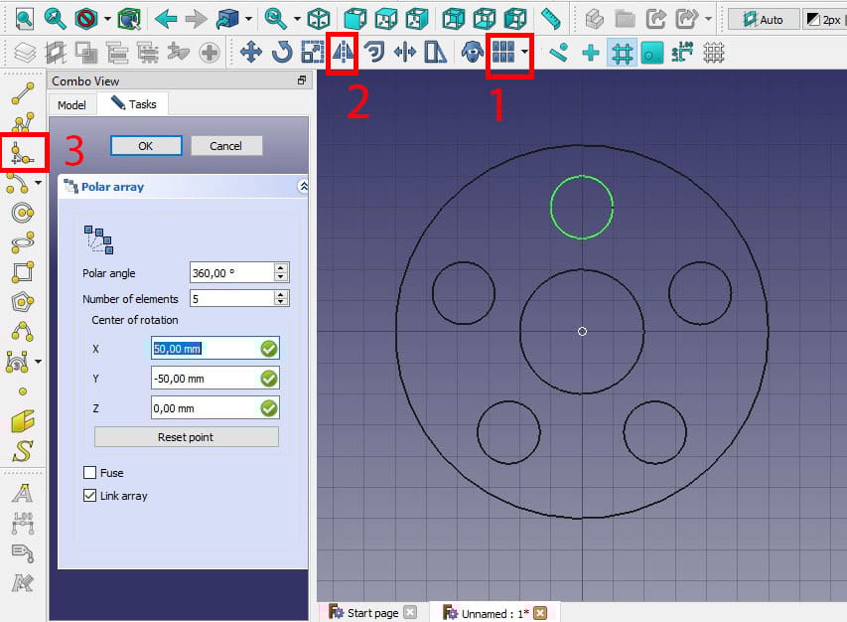
Task: Toggle the snap working plane icon
Action: click(x=652, y=53)
